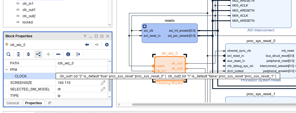The width and height of the screenshot is (296, 113).
Task: Select the locked port in the tree
Action: point(28,22)
